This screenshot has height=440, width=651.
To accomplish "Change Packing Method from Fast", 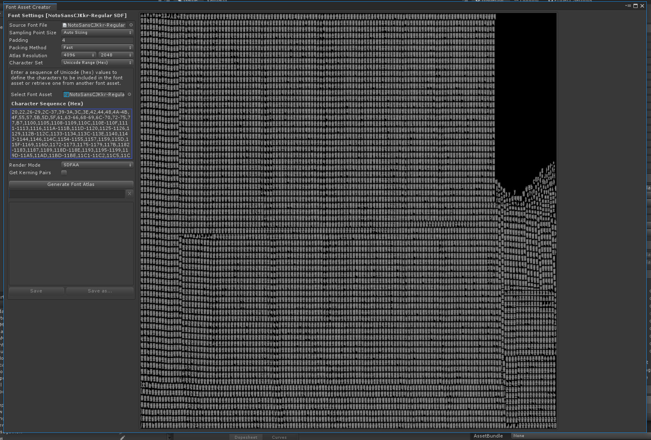I will [97, 47].
